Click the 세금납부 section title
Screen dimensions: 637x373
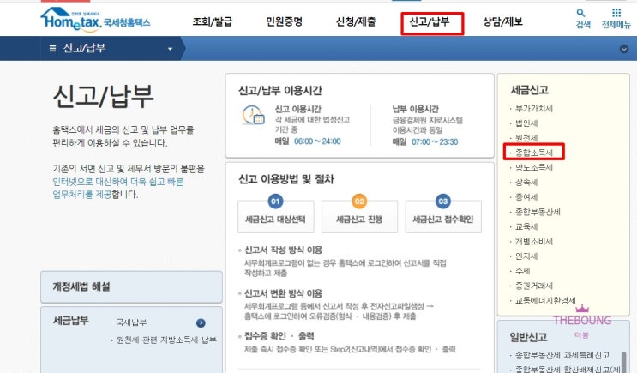[x=70, y=321]
